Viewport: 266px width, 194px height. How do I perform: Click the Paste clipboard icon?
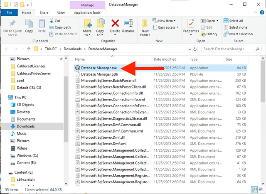[42, 23]
